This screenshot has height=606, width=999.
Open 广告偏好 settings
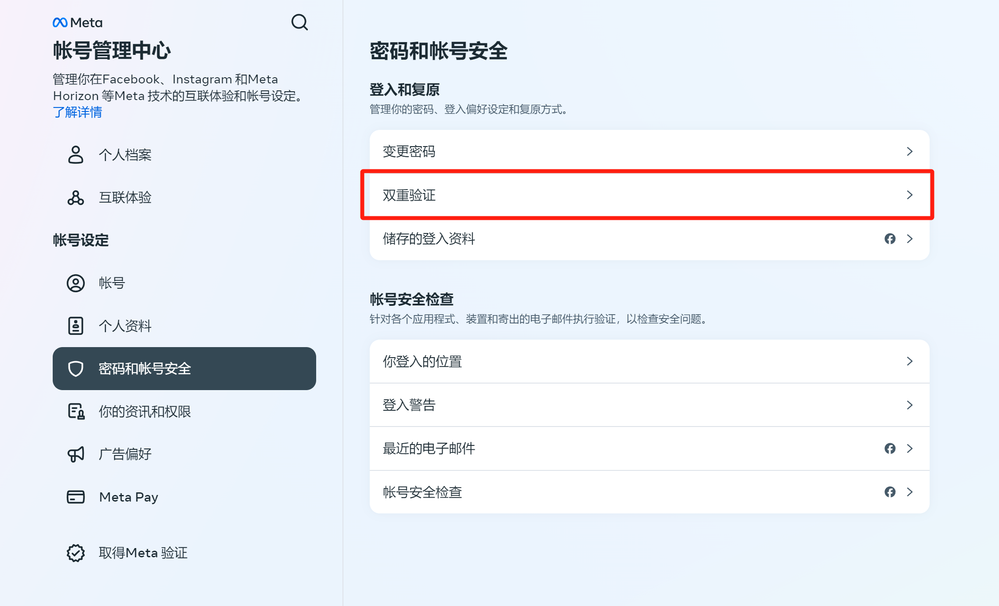tap(184, 454)
